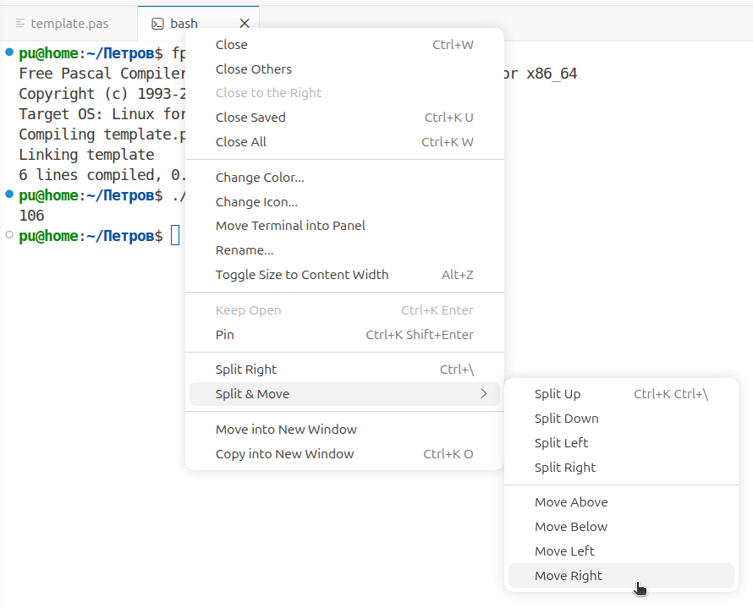Open Change Color... dialog
This screenshot has height=608, width=753.
coord(260,178)
